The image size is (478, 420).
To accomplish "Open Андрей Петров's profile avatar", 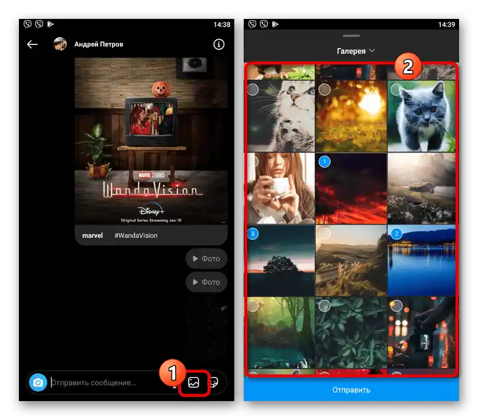I will pos(60,44).
